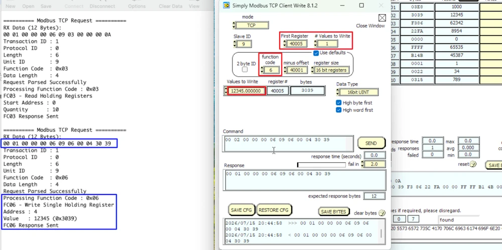This screenshot has width=502, height=250.
Task: Click the reset round button in statistics panel
Action: pyautogui.click(x=473, y=164)
